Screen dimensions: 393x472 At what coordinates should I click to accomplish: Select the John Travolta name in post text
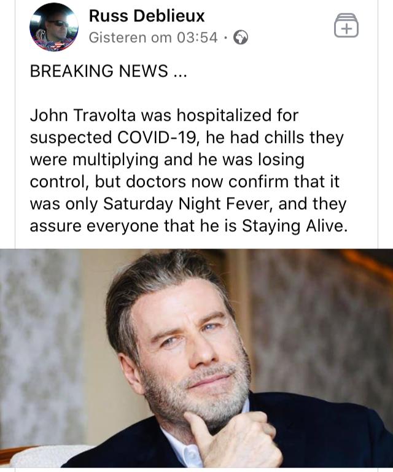[83, 115]
